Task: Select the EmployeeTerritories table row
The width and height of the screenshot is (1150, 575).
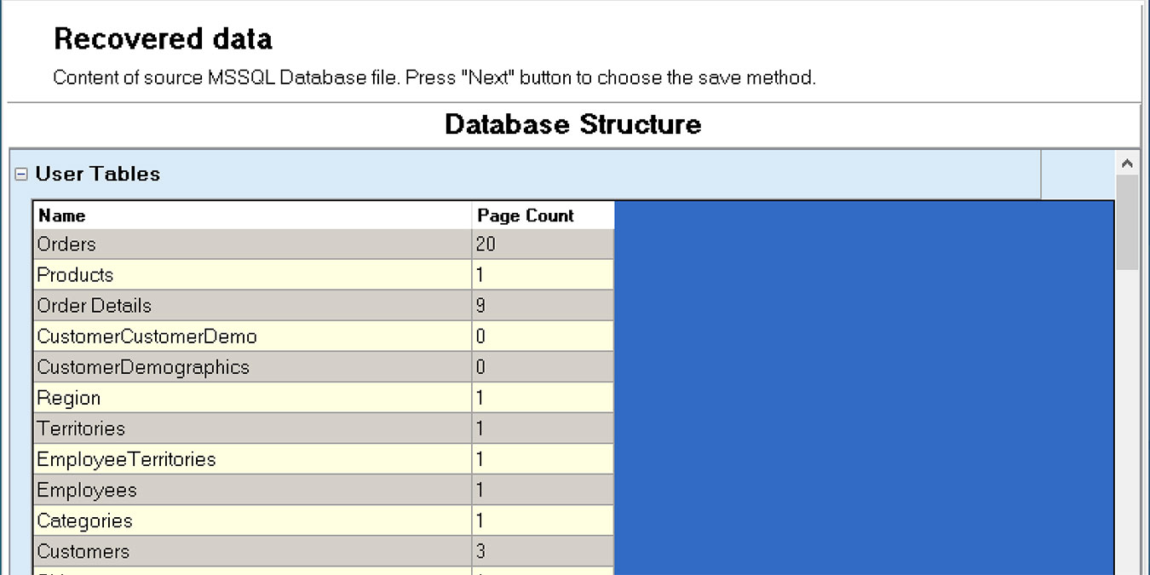Action: pos(170,458)
